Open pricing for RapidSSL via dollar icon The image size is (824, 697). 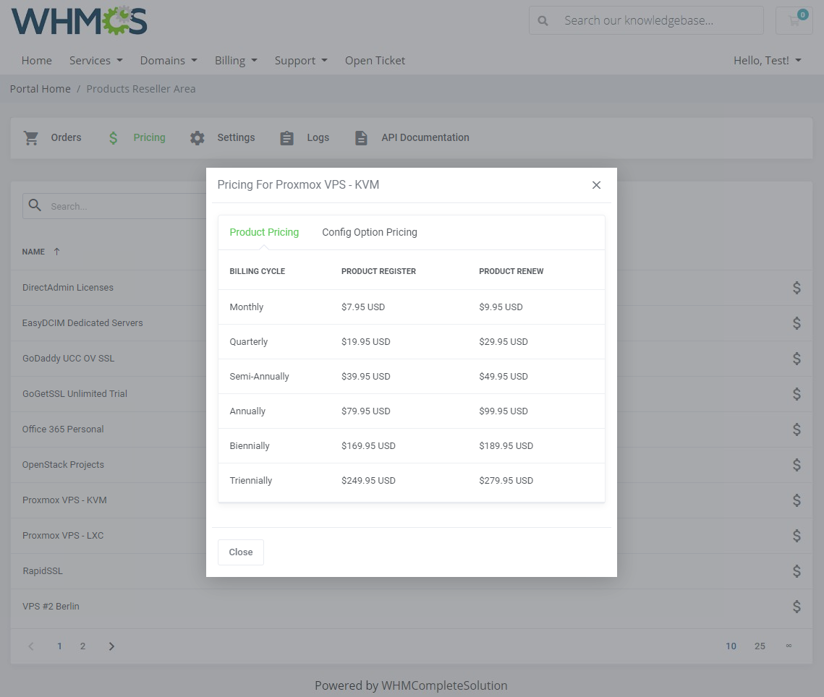click(797, 570)
